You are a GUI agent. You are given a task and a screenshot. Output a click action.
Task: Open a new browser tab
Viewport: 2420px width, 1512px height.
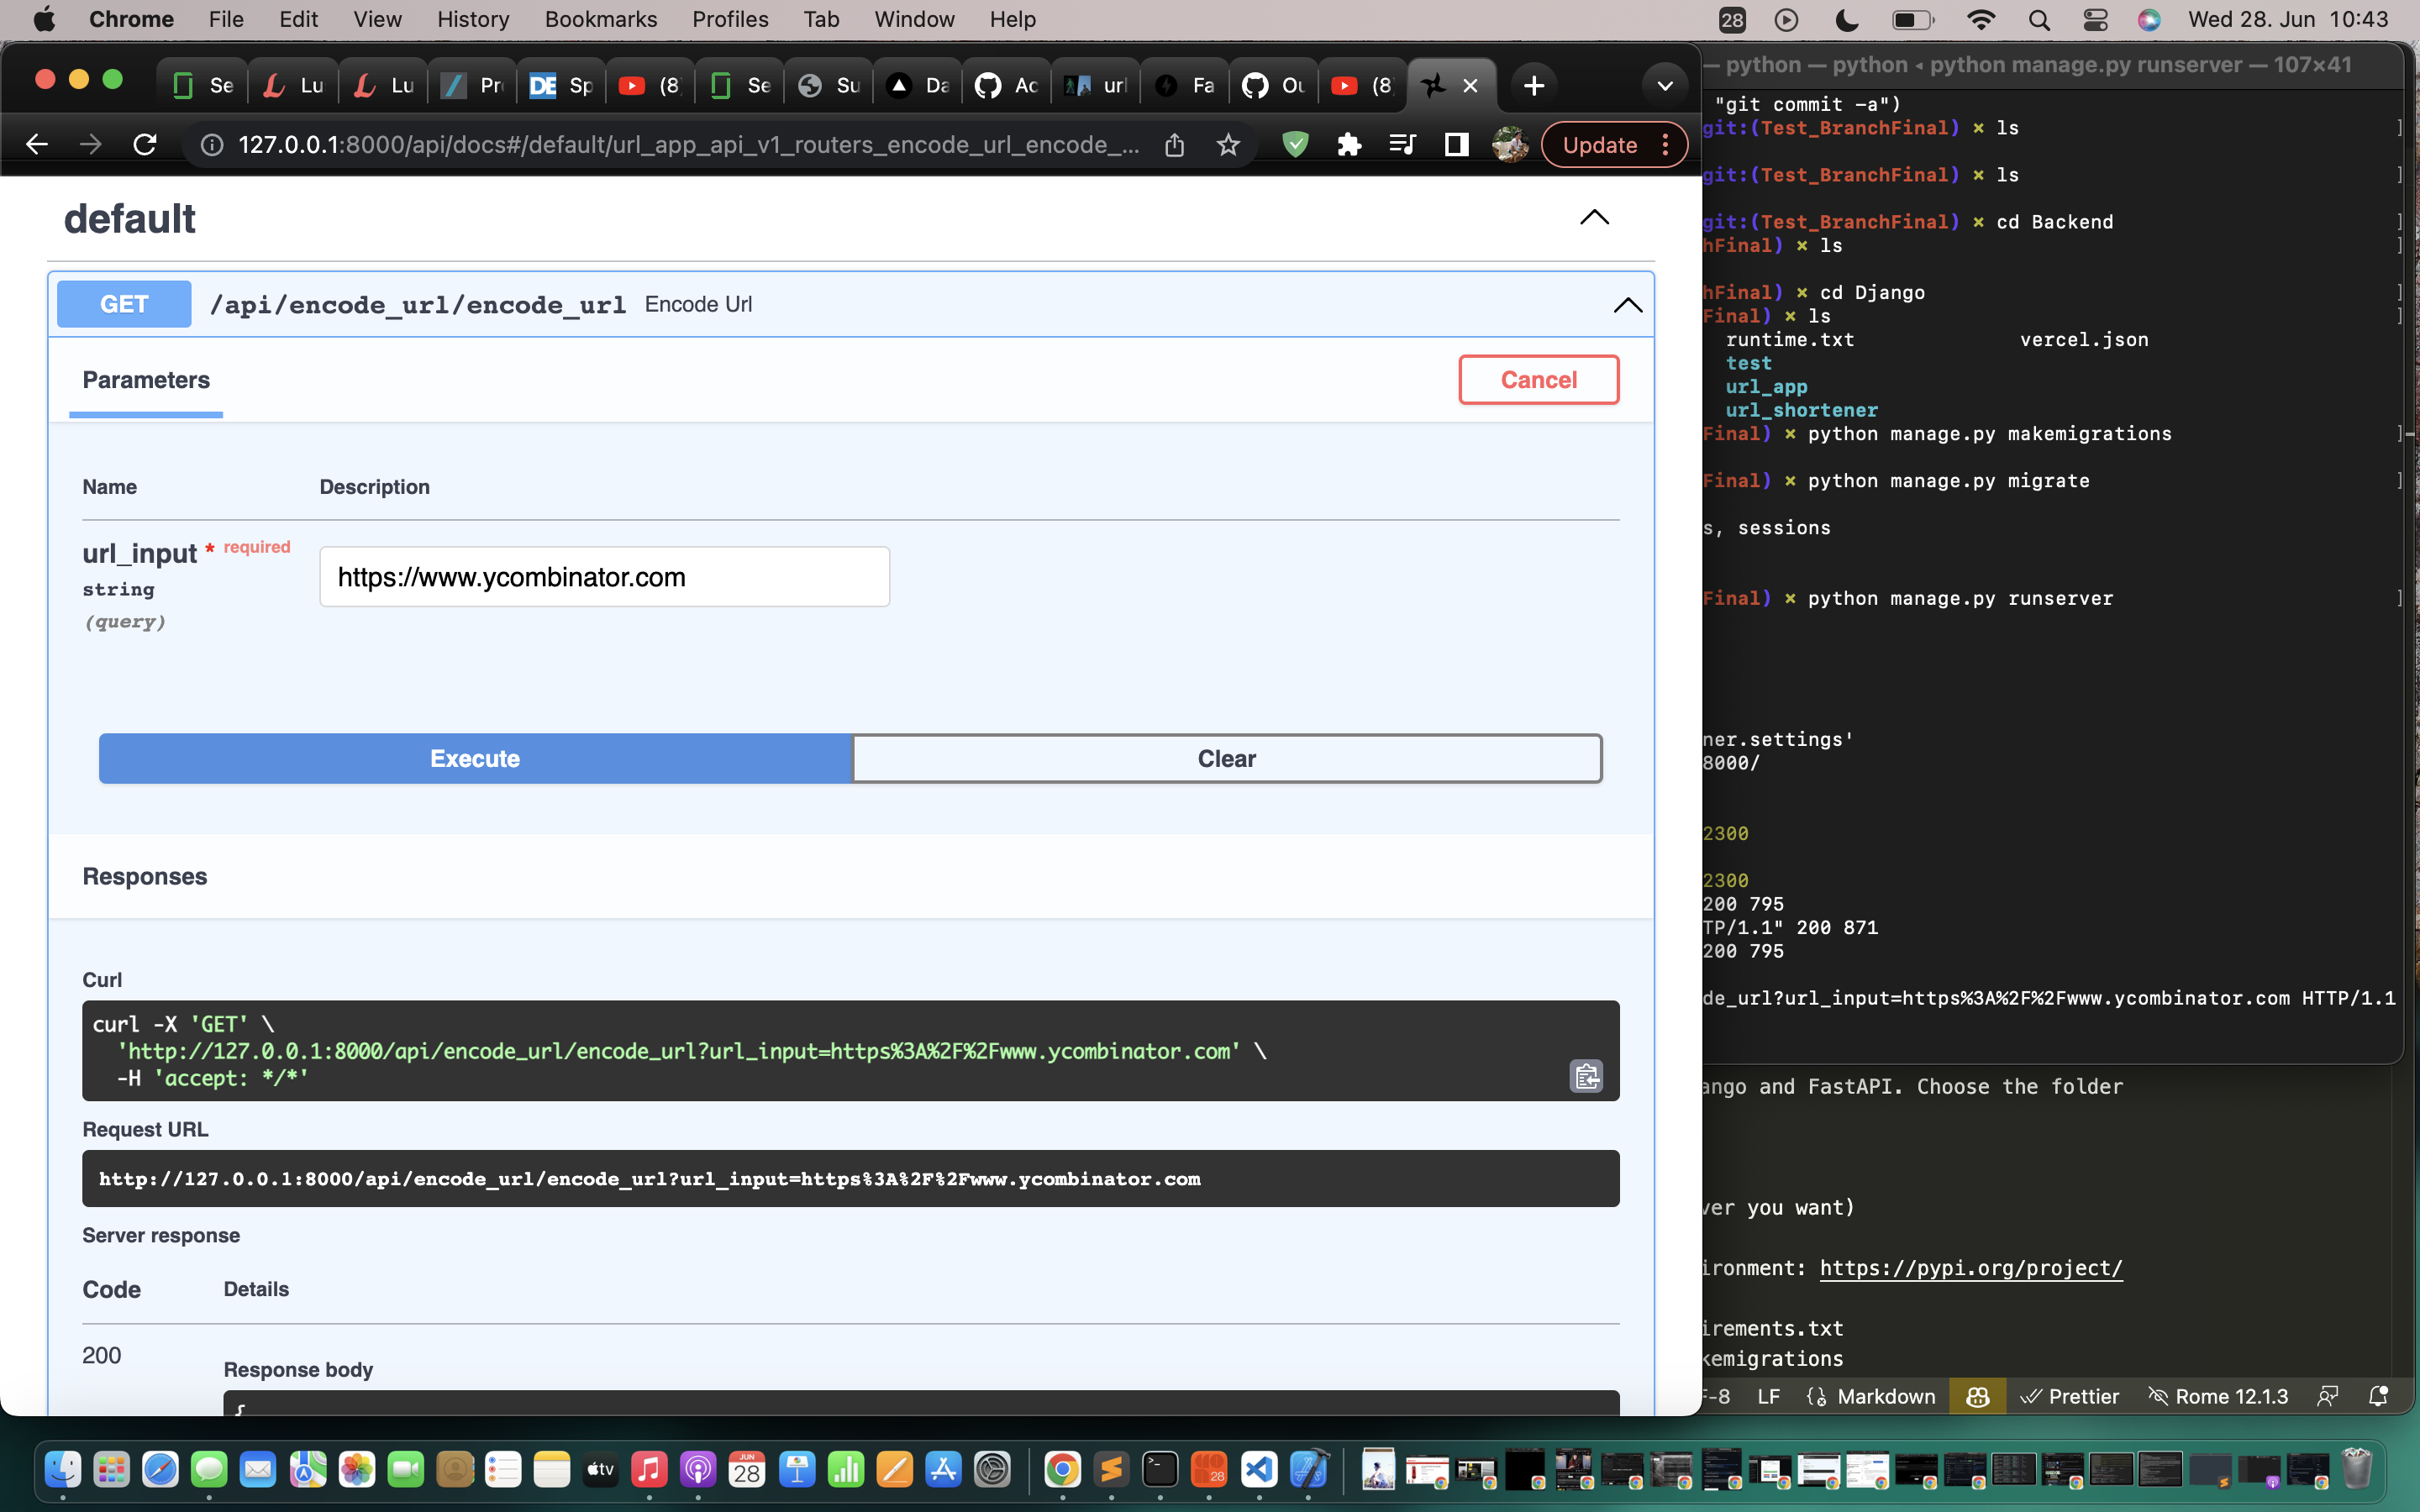pos(1533,86)
